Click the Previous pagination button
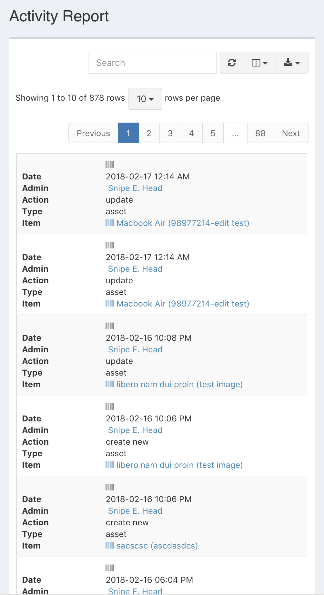Viewport: 324px width, 595px height. point(93,133)
